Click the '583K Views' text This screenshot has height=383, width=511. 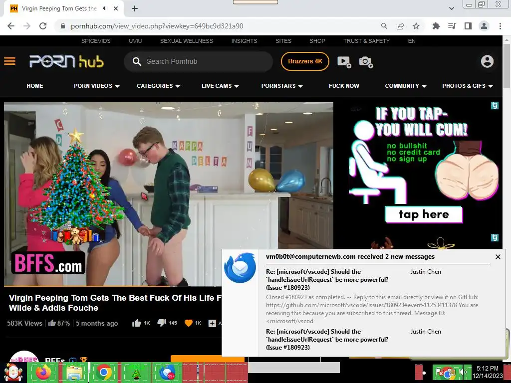coord(25,323)
